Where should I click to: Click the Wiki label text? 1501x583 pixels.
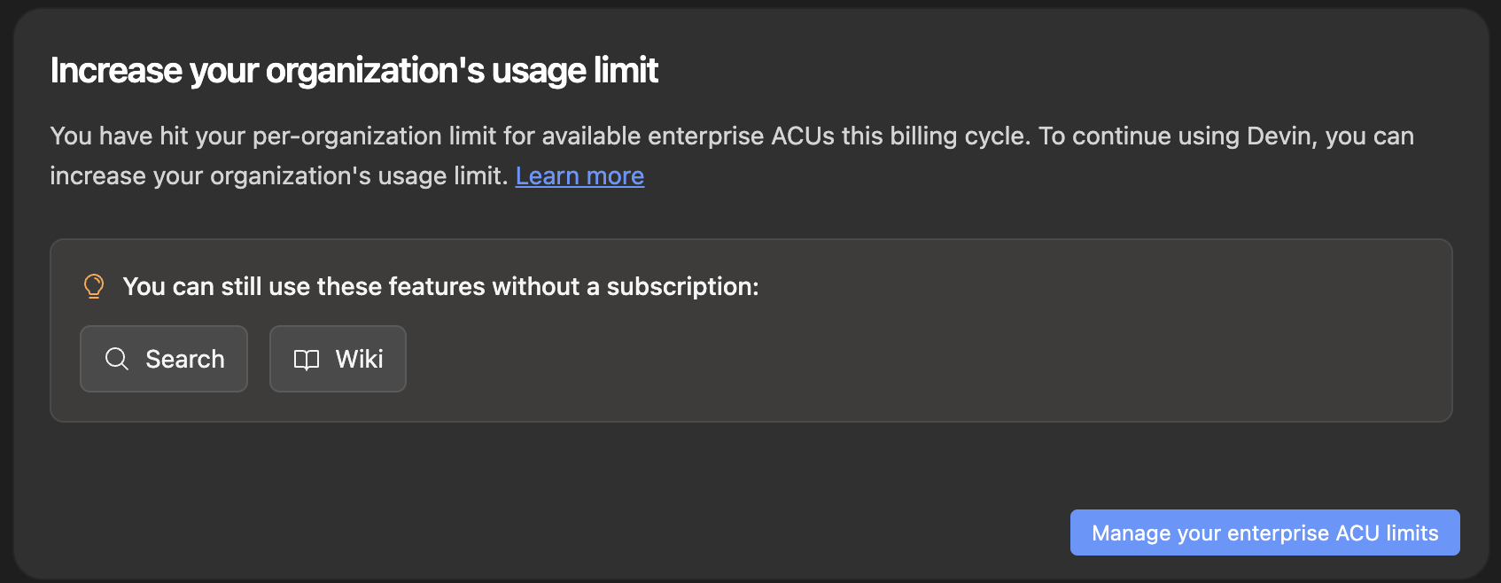click(x=358, y=359)
